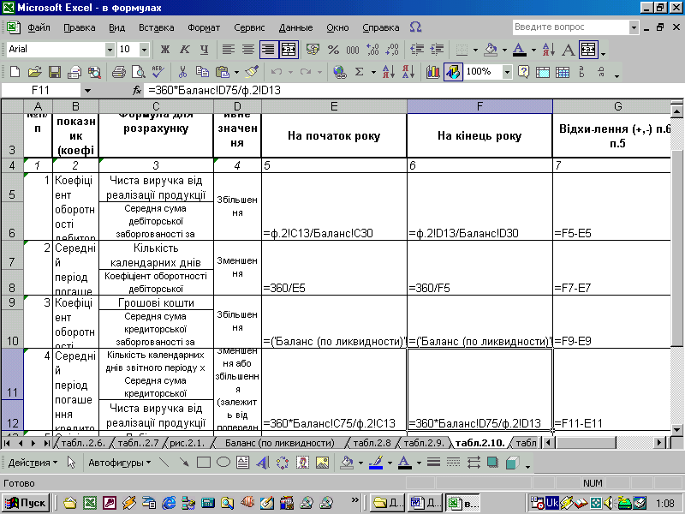Print the worksheet

(x=118, y=72)
